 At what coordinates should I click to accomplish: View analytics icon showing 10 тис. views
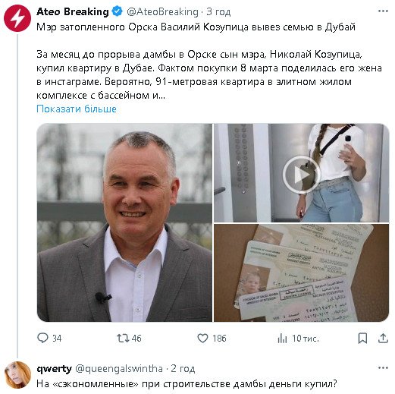[x=282, y=338]
